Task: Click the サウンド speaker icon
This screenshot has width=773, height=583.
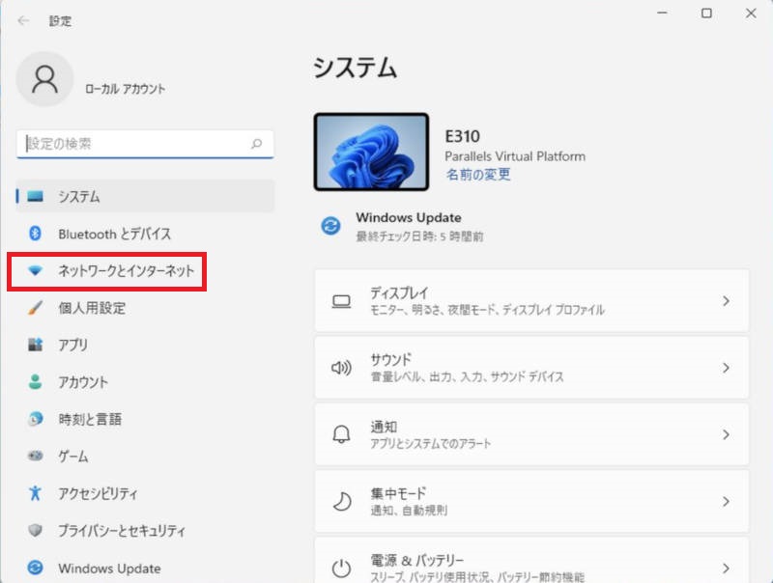Action: click(341, 368)
